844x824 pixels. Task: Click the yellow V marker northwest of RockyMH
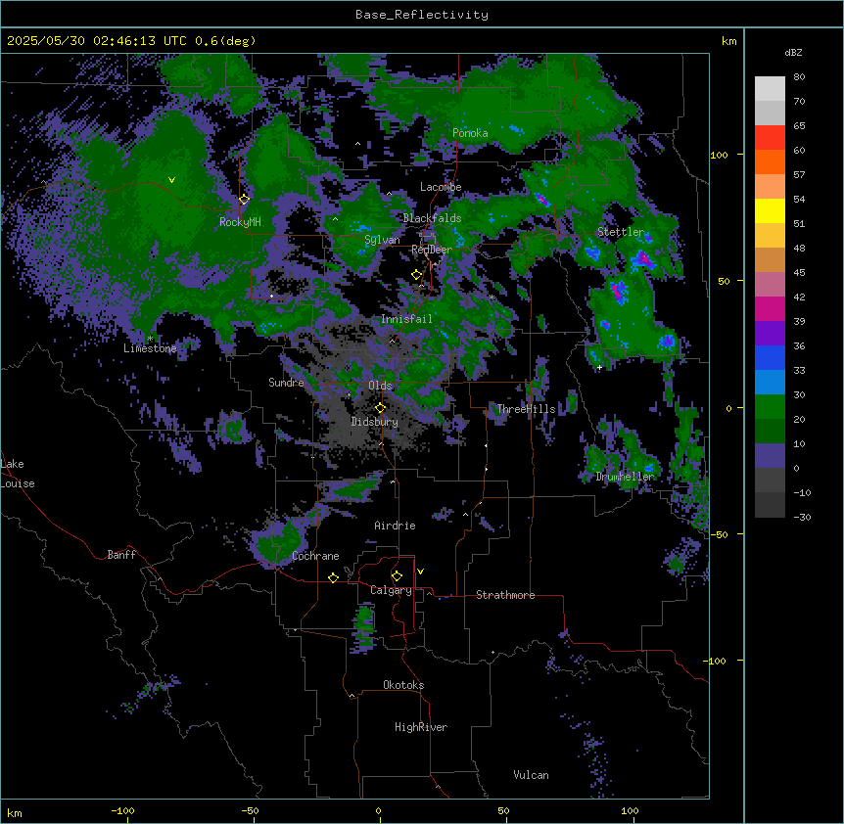click(171, 180)
